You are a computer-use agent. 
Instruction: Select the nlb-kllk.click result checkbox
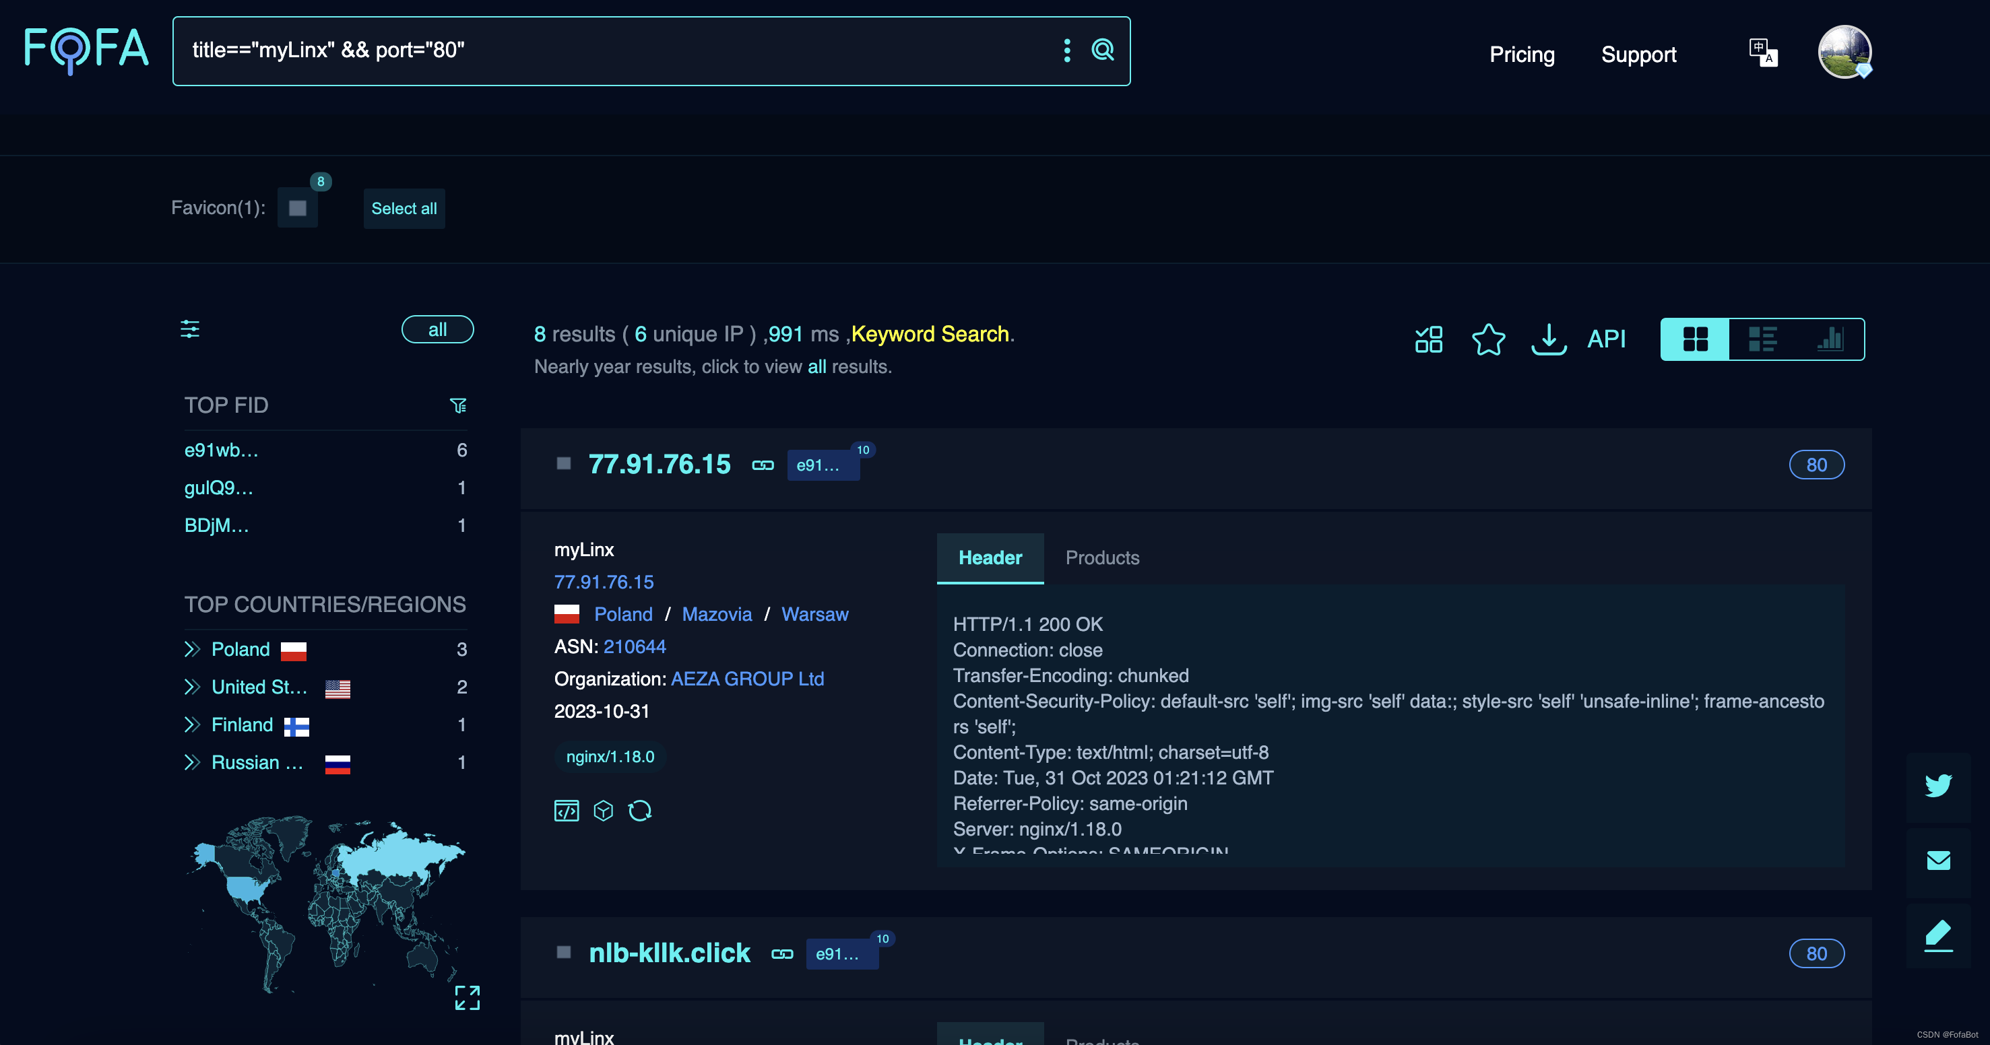[564, 952]
